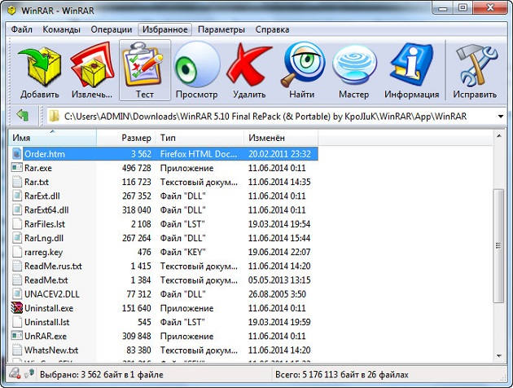The width and height of the screenshot is (513, 388).
Task: Click the vertical scrollbar thumb
Action: 498,245
